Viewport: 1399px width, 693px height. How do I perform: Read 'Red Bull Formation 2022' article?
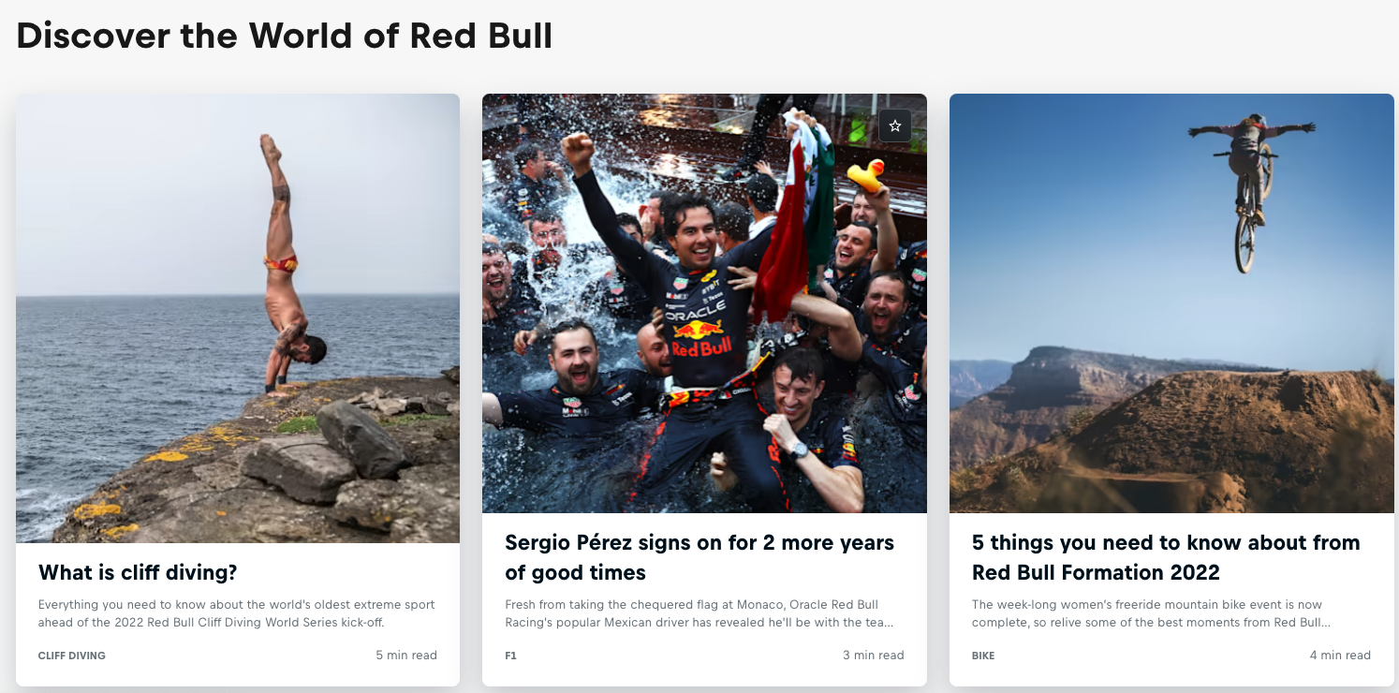point(1165,556)
